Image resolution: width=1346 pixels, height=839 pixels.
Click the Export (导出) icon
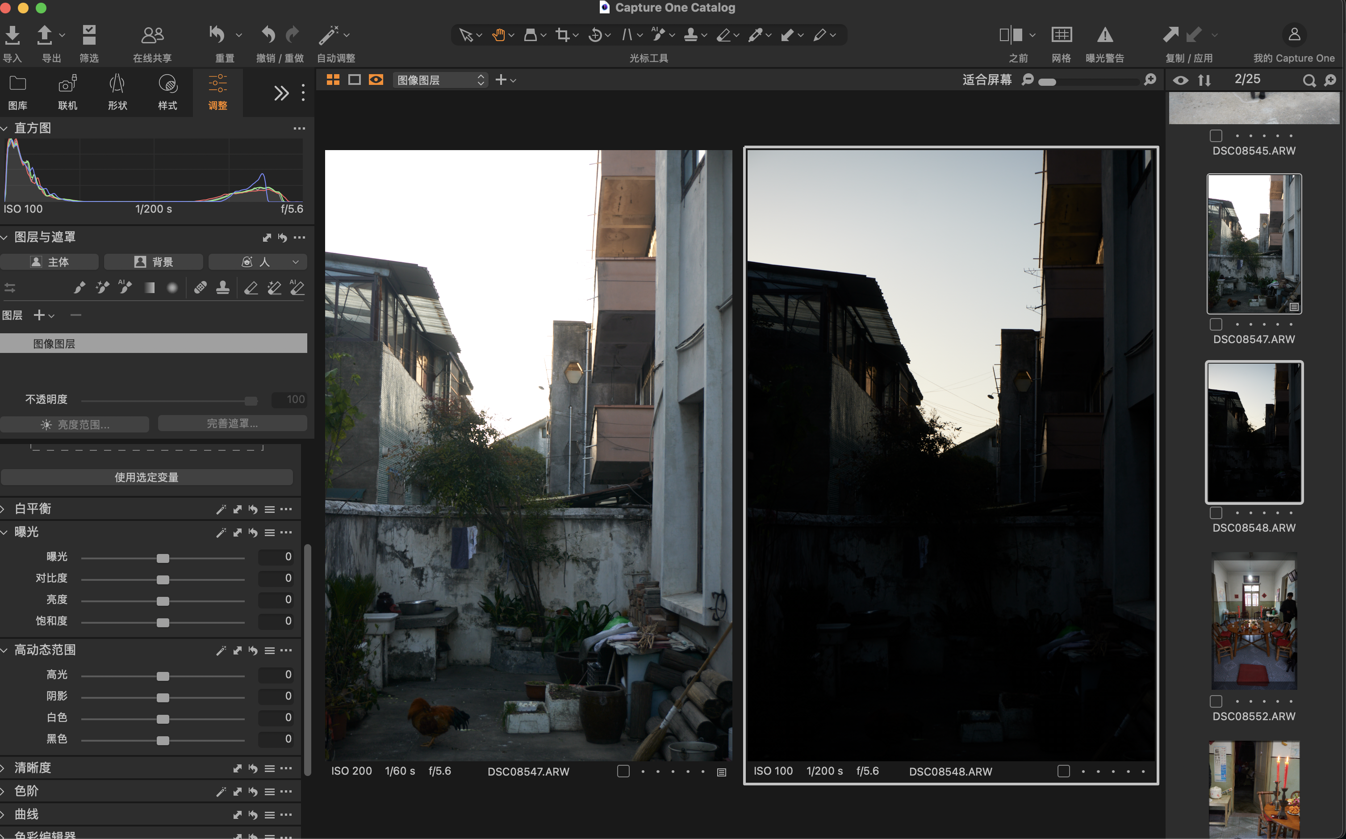pos(45,34)
